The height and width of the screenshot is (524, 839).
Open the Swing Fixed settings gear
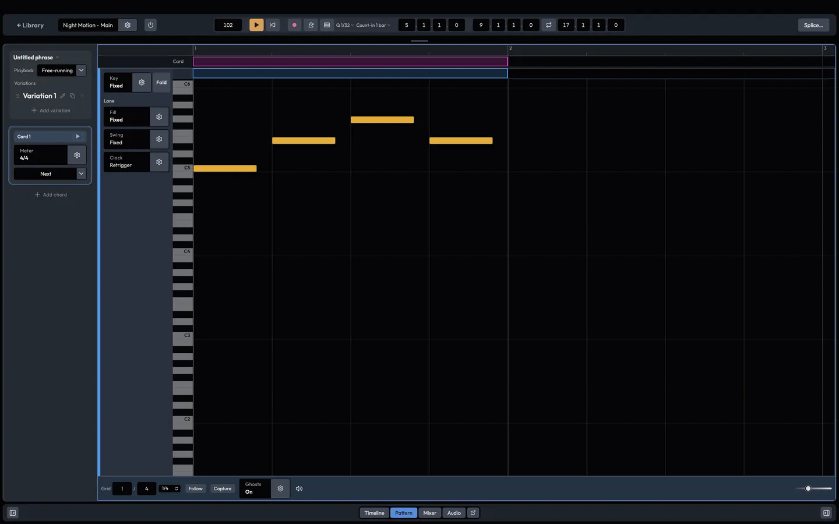click(x=159, y=139)
